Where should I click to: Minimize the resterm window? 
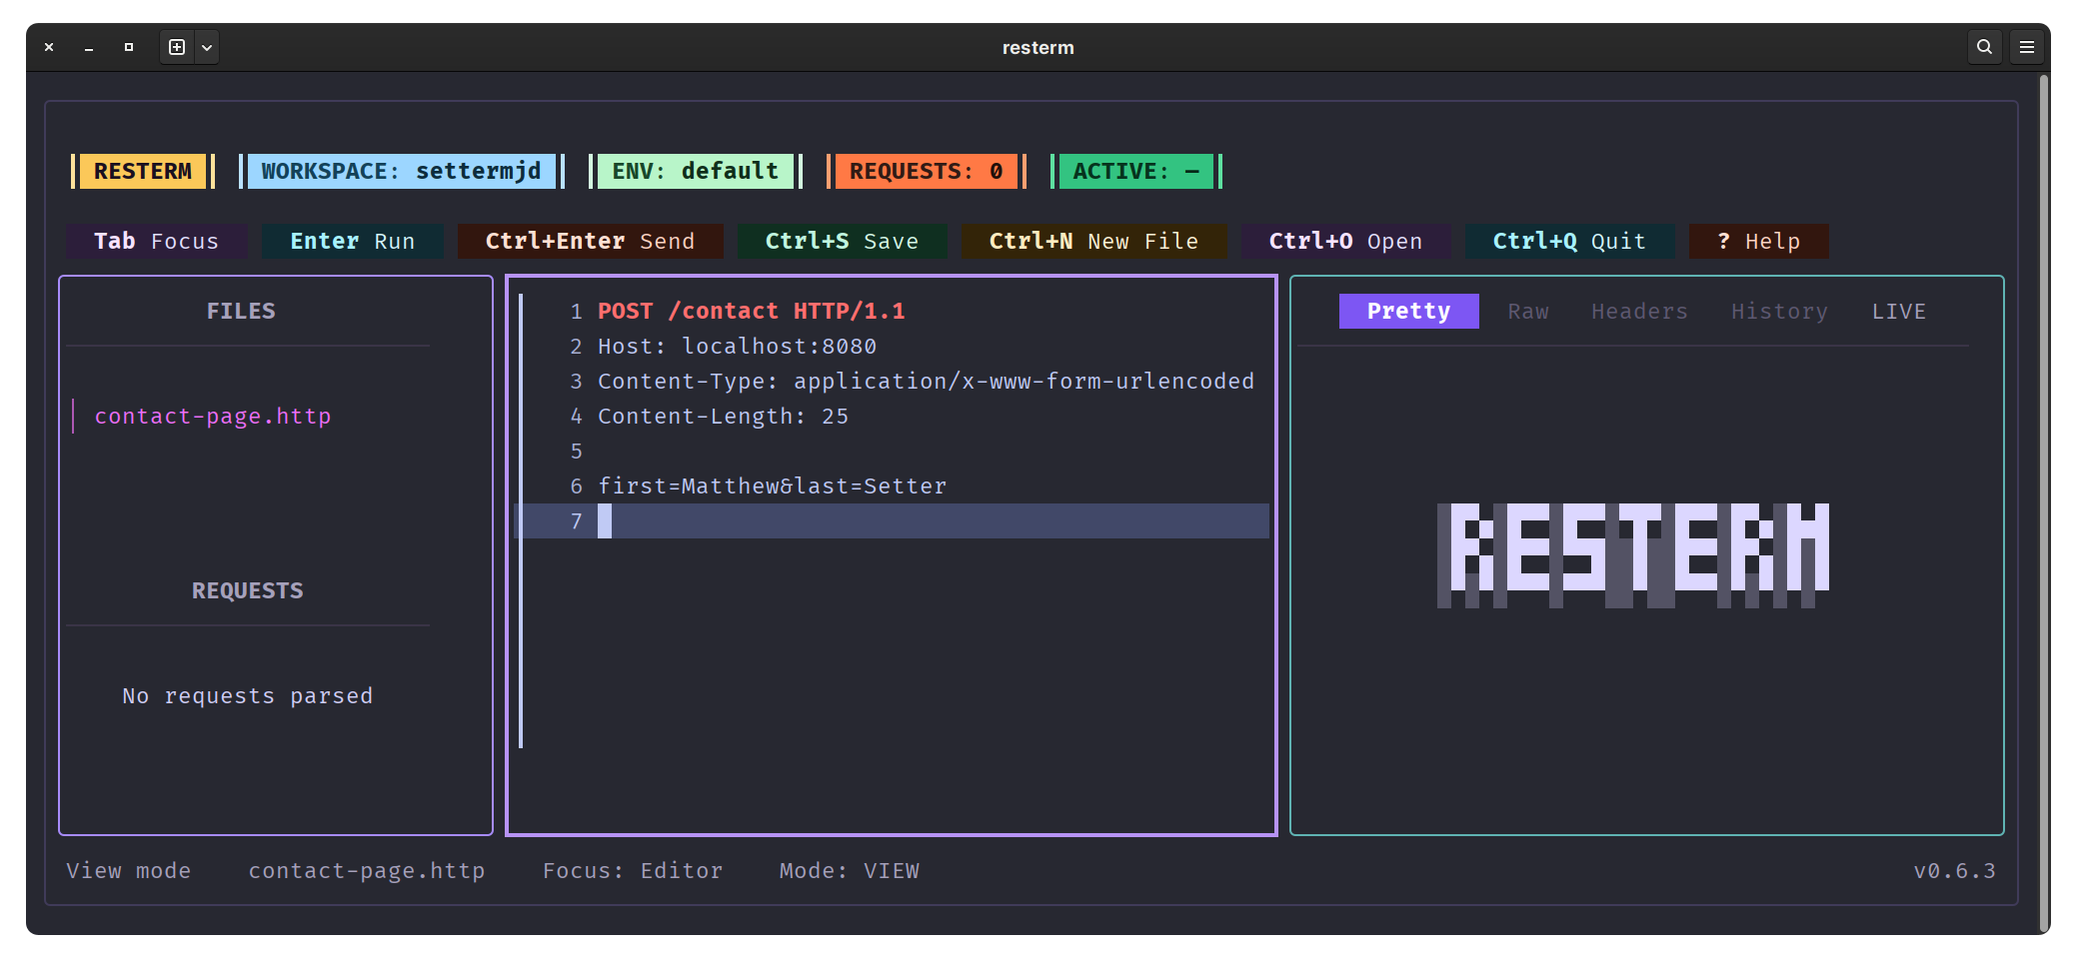pos(89,47)
